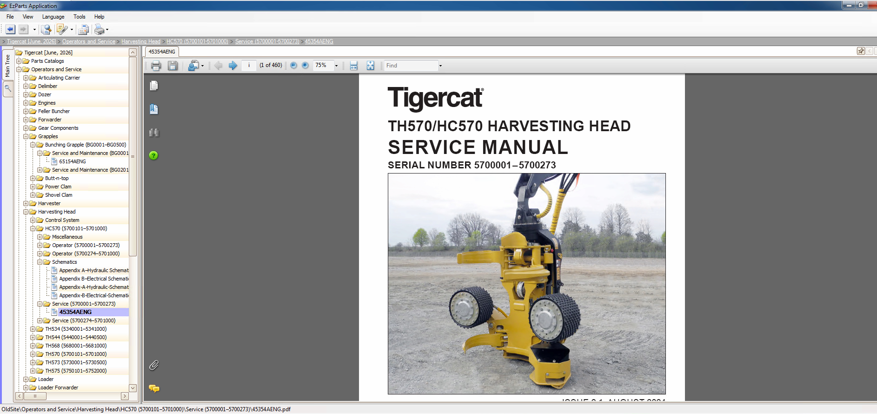Image resolution: width=877 pixels, height=414 pixels.
Task: Collapse the Grapples tree node
Action: [26, 136]
